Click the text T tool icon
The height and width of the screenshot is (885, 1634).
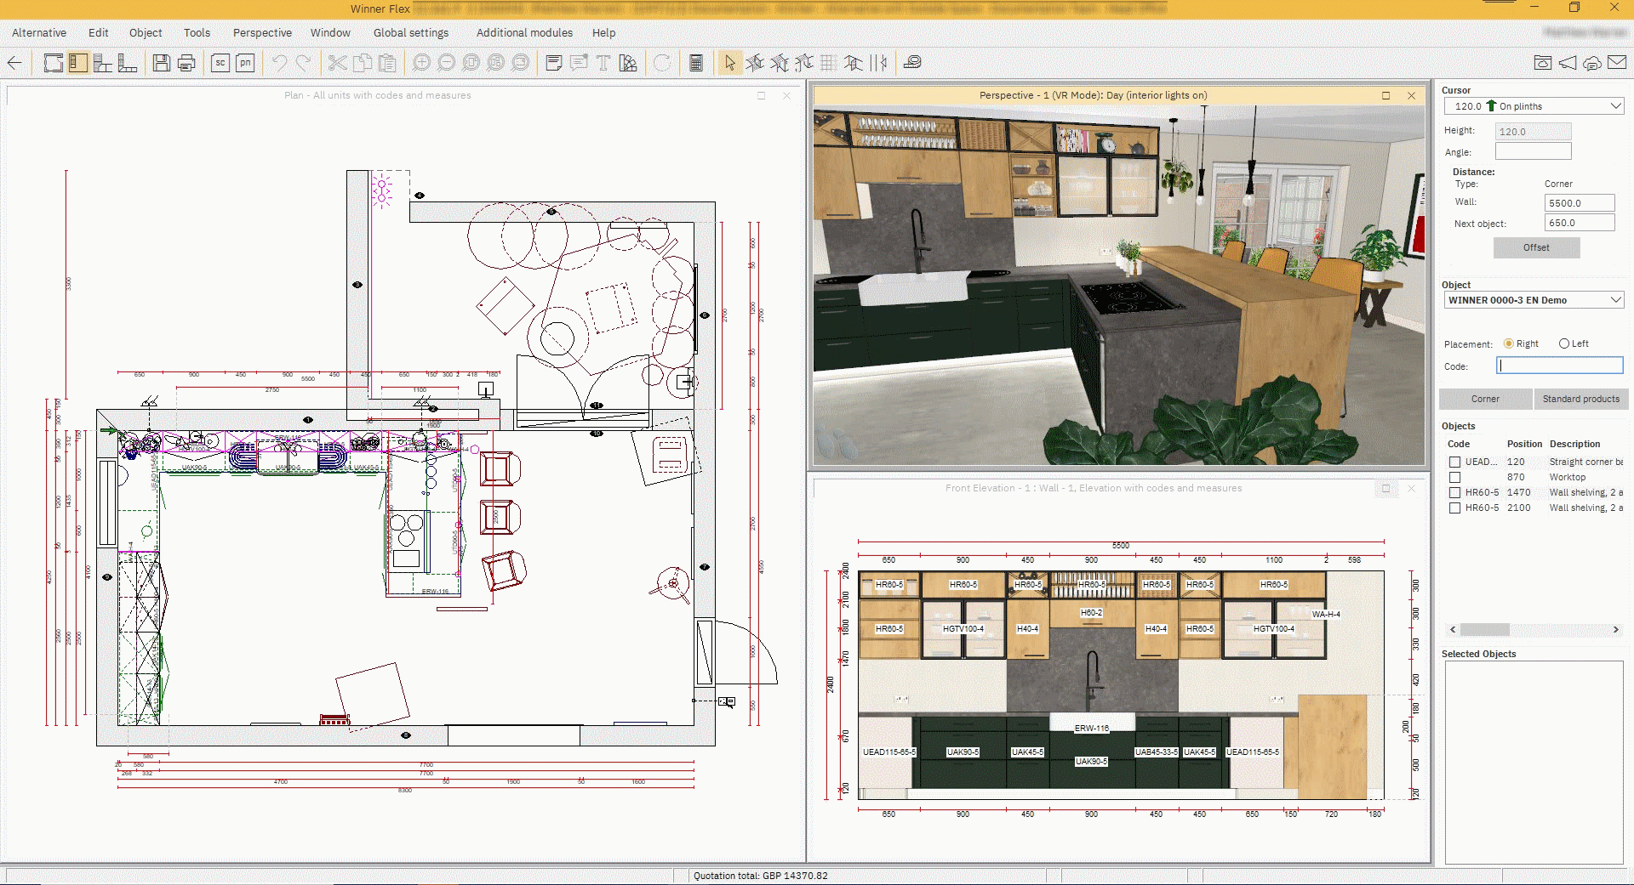[x=603, y=63]
